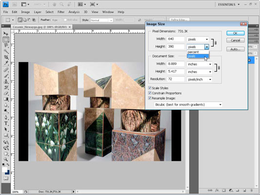Select the Rectangular Marquee tool
This screenshot has height=195, width=260.
tap(6, 39)
